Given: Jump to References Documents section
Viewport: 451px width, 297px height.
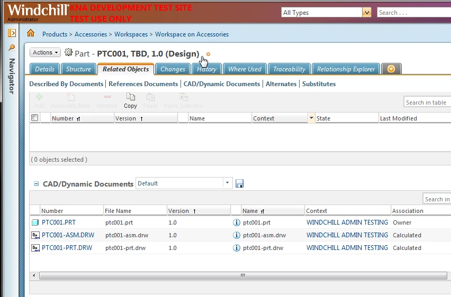Looking at the screenshot, I should (x=143, y=84).
